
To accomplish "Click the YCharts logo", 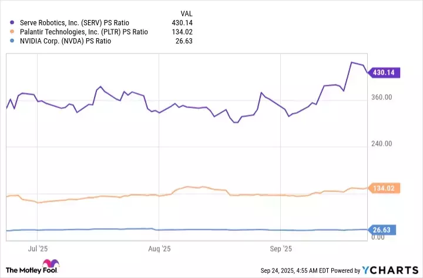I will tap(390, 270).
